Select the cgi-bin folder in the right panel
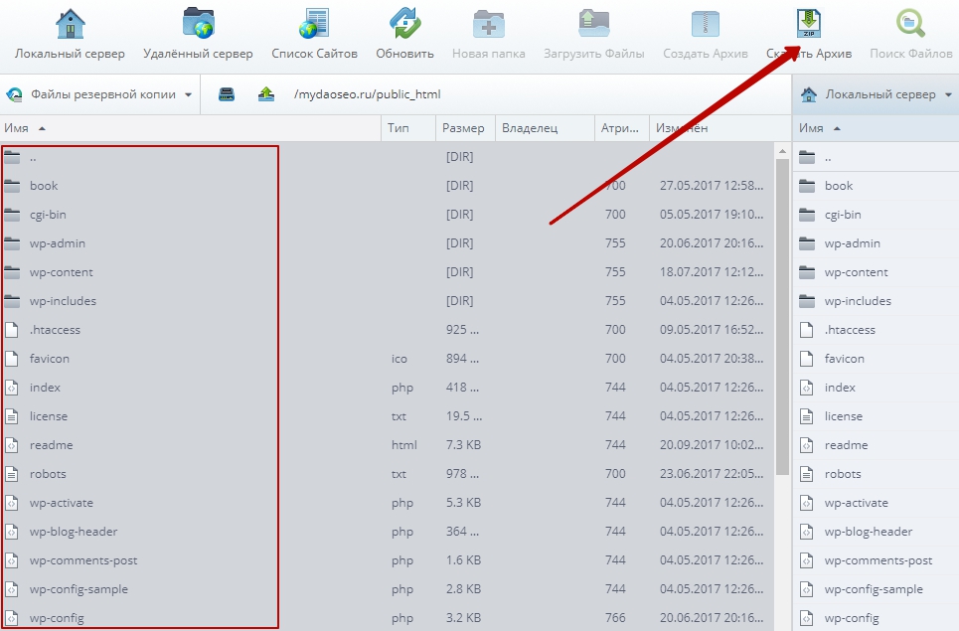This screenshot has height=631, width=959. point(876,214)
